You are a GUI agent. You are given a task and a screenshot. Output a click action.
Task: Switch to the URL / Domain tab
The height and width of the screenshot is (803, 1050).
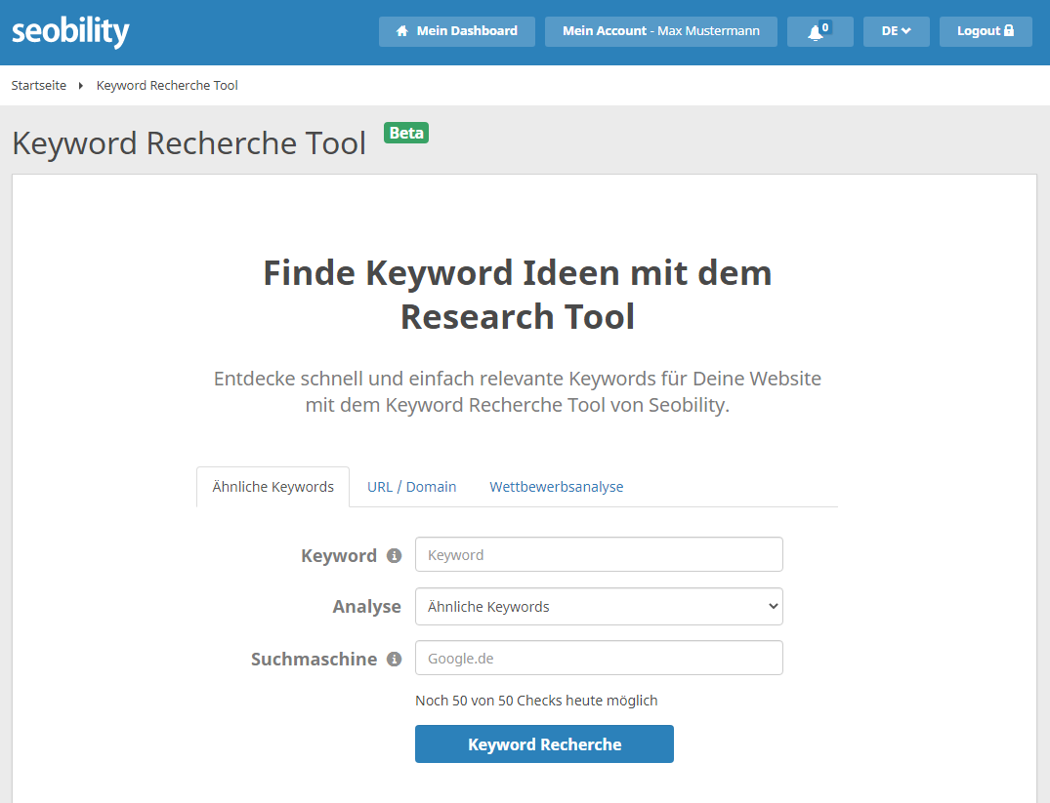411,486
